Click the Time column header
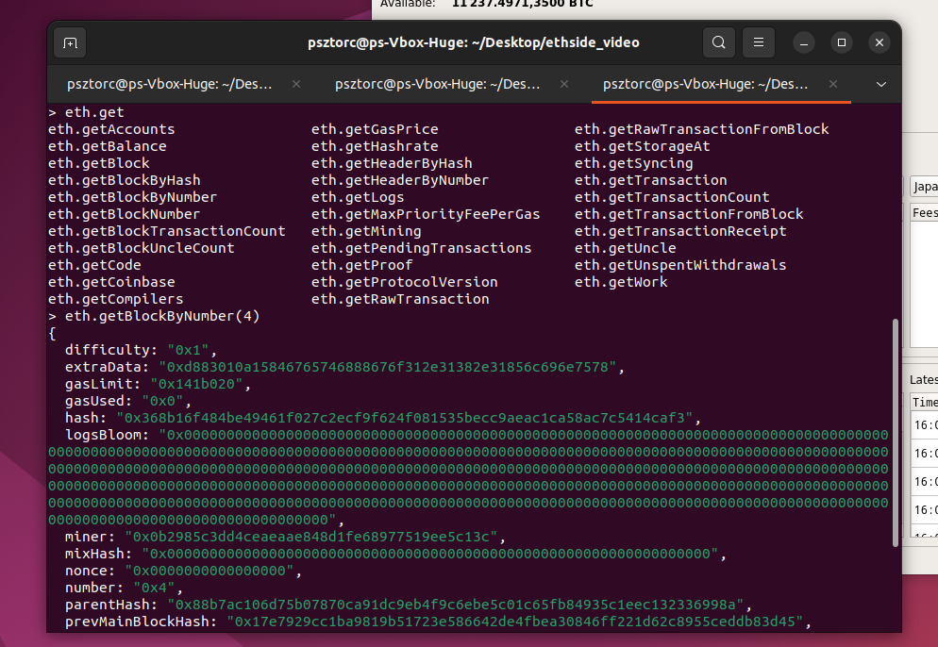 [x=925, y=402]
